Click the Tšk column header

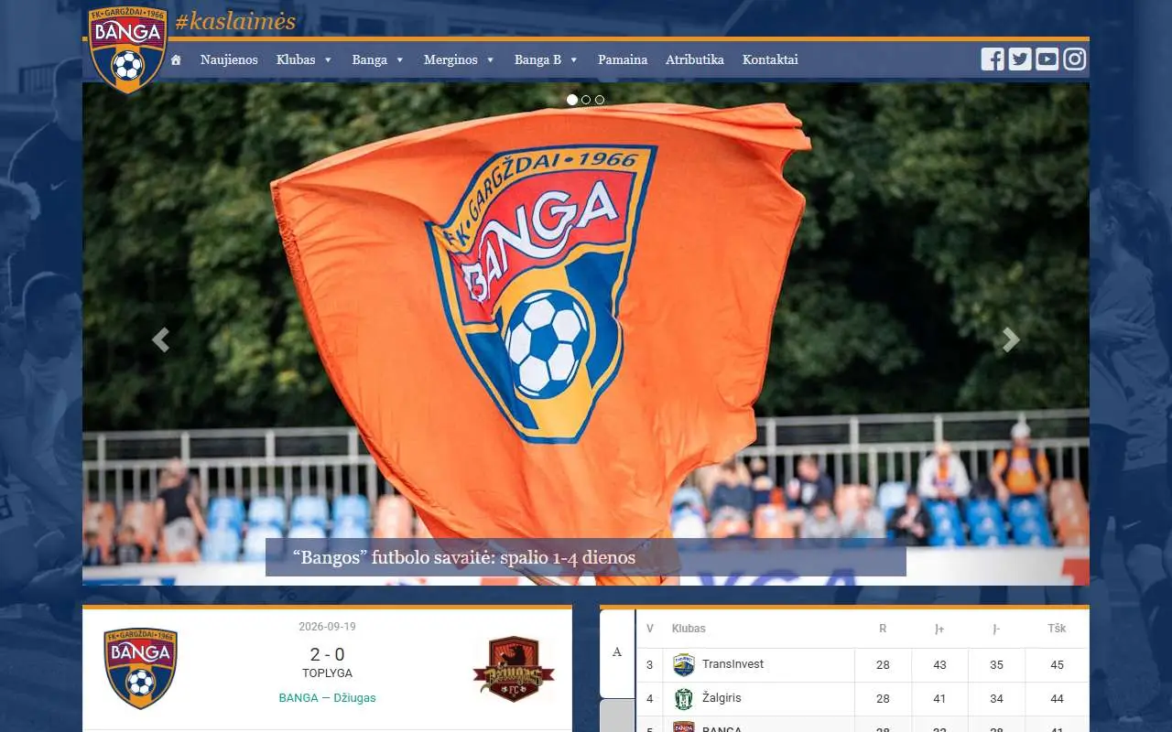coord(1057,629)
